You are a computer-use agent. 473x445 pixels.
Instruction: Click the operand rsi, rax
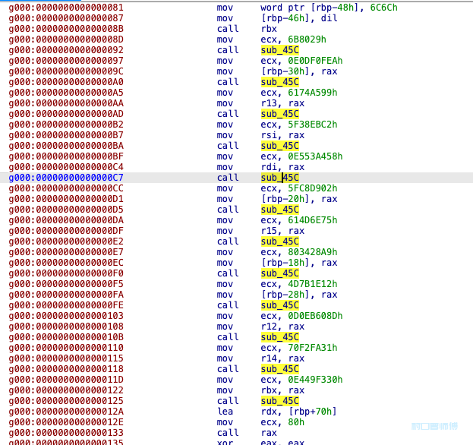point(282,135)
